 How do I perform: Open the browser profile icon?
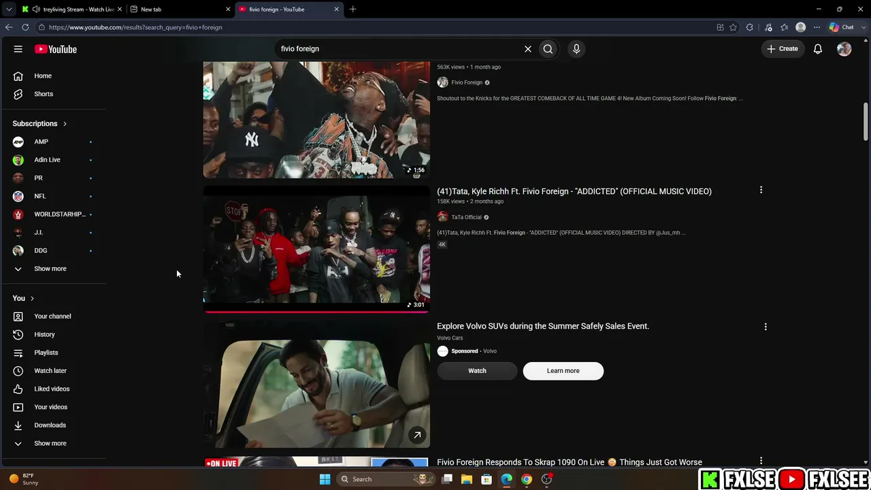(x=801, y=27)
